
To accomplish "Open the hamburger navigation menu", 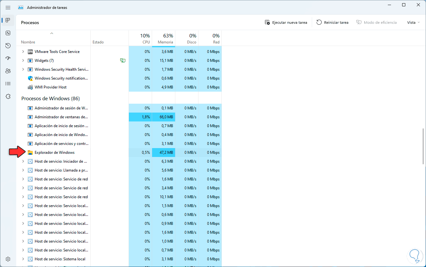I will pos(8,7).
